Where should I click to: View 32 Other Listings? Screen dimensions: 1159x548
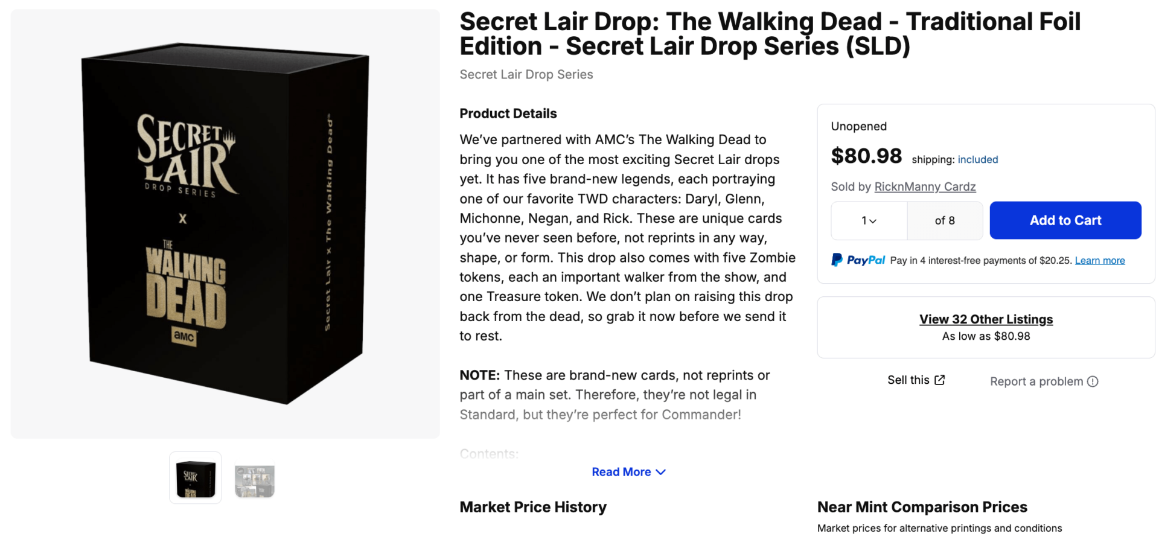click(x=986, y=319)
